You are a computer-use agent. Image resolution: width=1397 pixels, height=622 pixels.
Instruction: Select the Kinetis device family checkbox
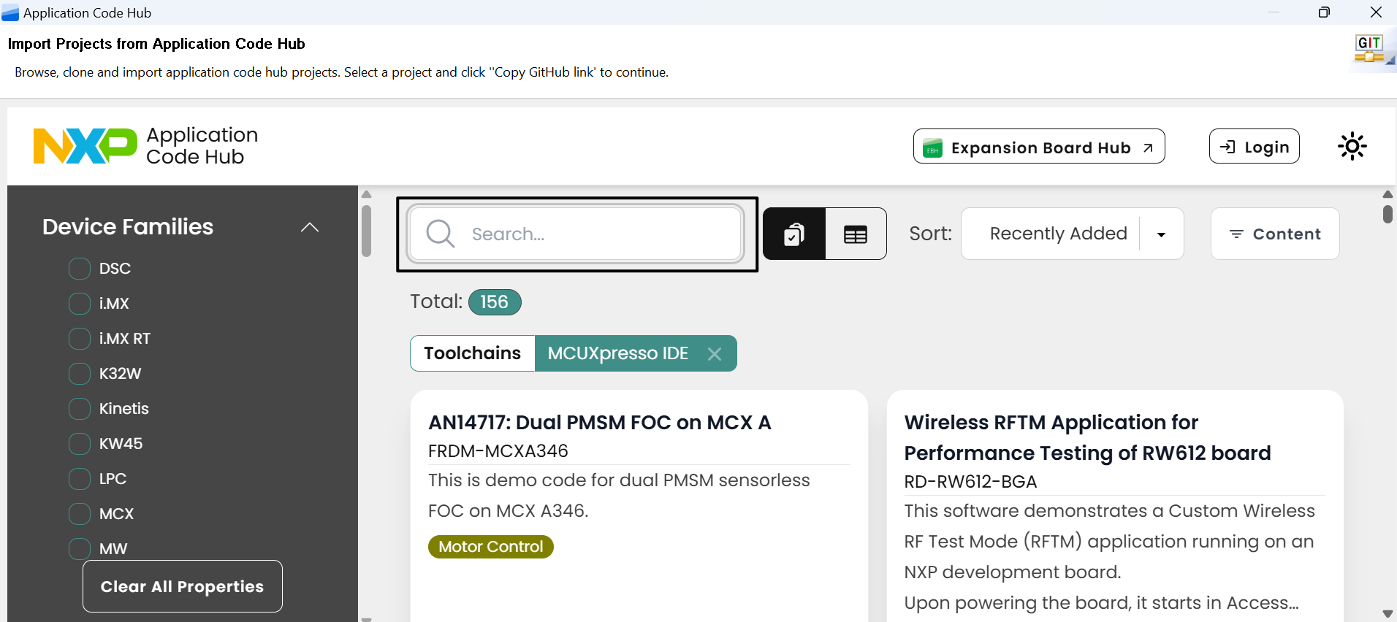pyautogui.click(x=80, y=409)
